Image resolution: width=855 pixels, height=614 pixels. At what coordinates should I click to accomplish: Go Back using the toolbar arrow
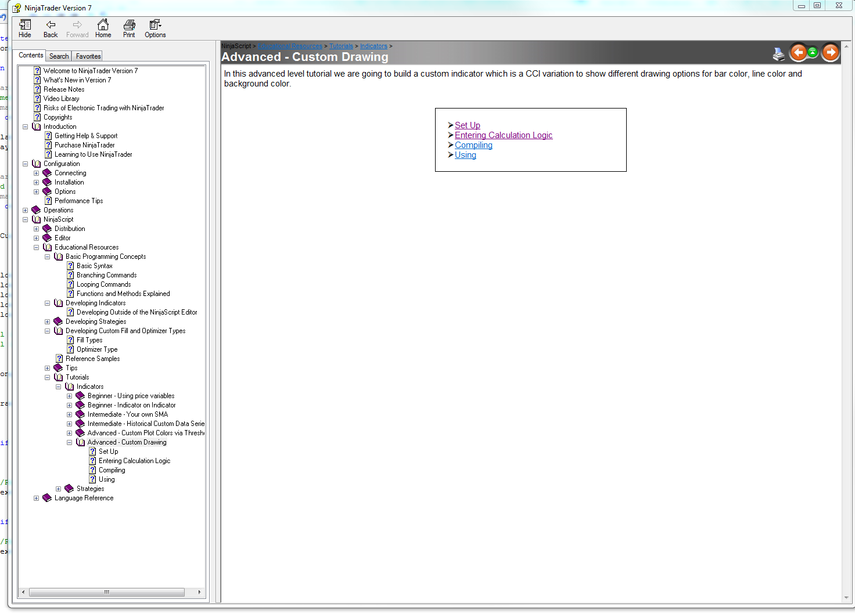pos(51,28)
